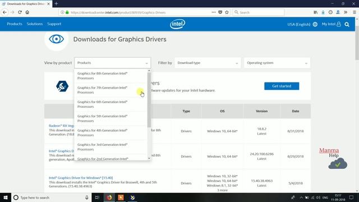
Task: Open the Radeon RX Vega download link
Action: tap(61, 126)
